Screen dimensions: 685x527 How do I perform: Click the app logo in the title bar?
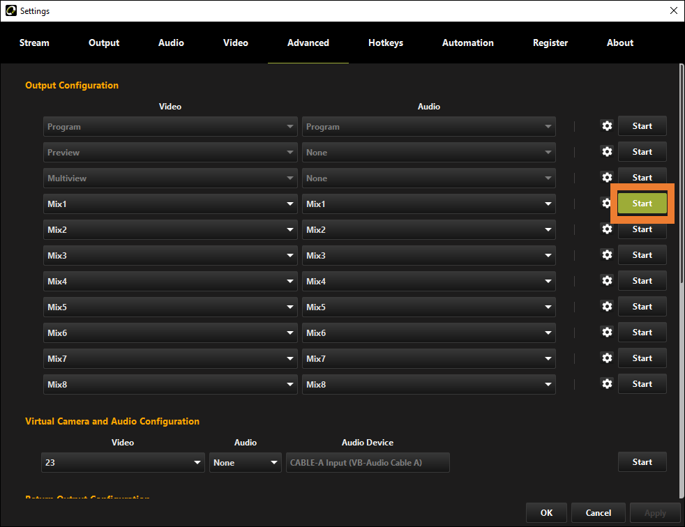point(11,10)
